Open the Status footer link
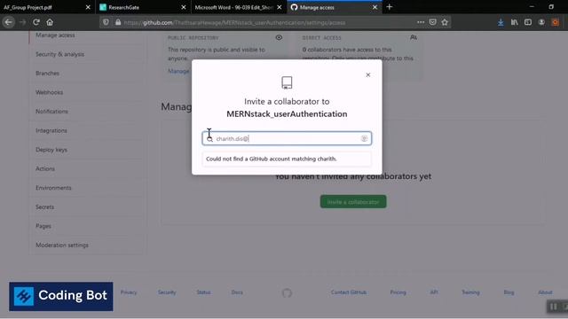This screenshot has width=568, height=319. [203, 292]
